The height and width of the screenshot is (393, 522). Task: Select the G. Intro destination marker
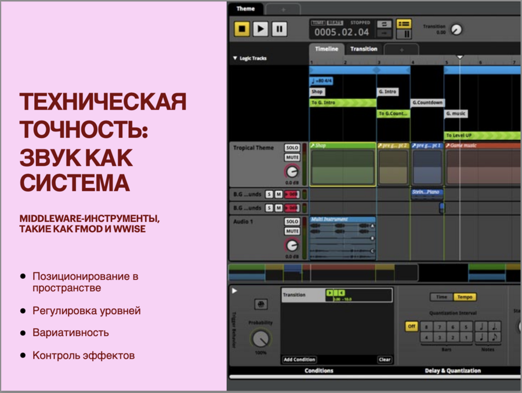point(387,92)
